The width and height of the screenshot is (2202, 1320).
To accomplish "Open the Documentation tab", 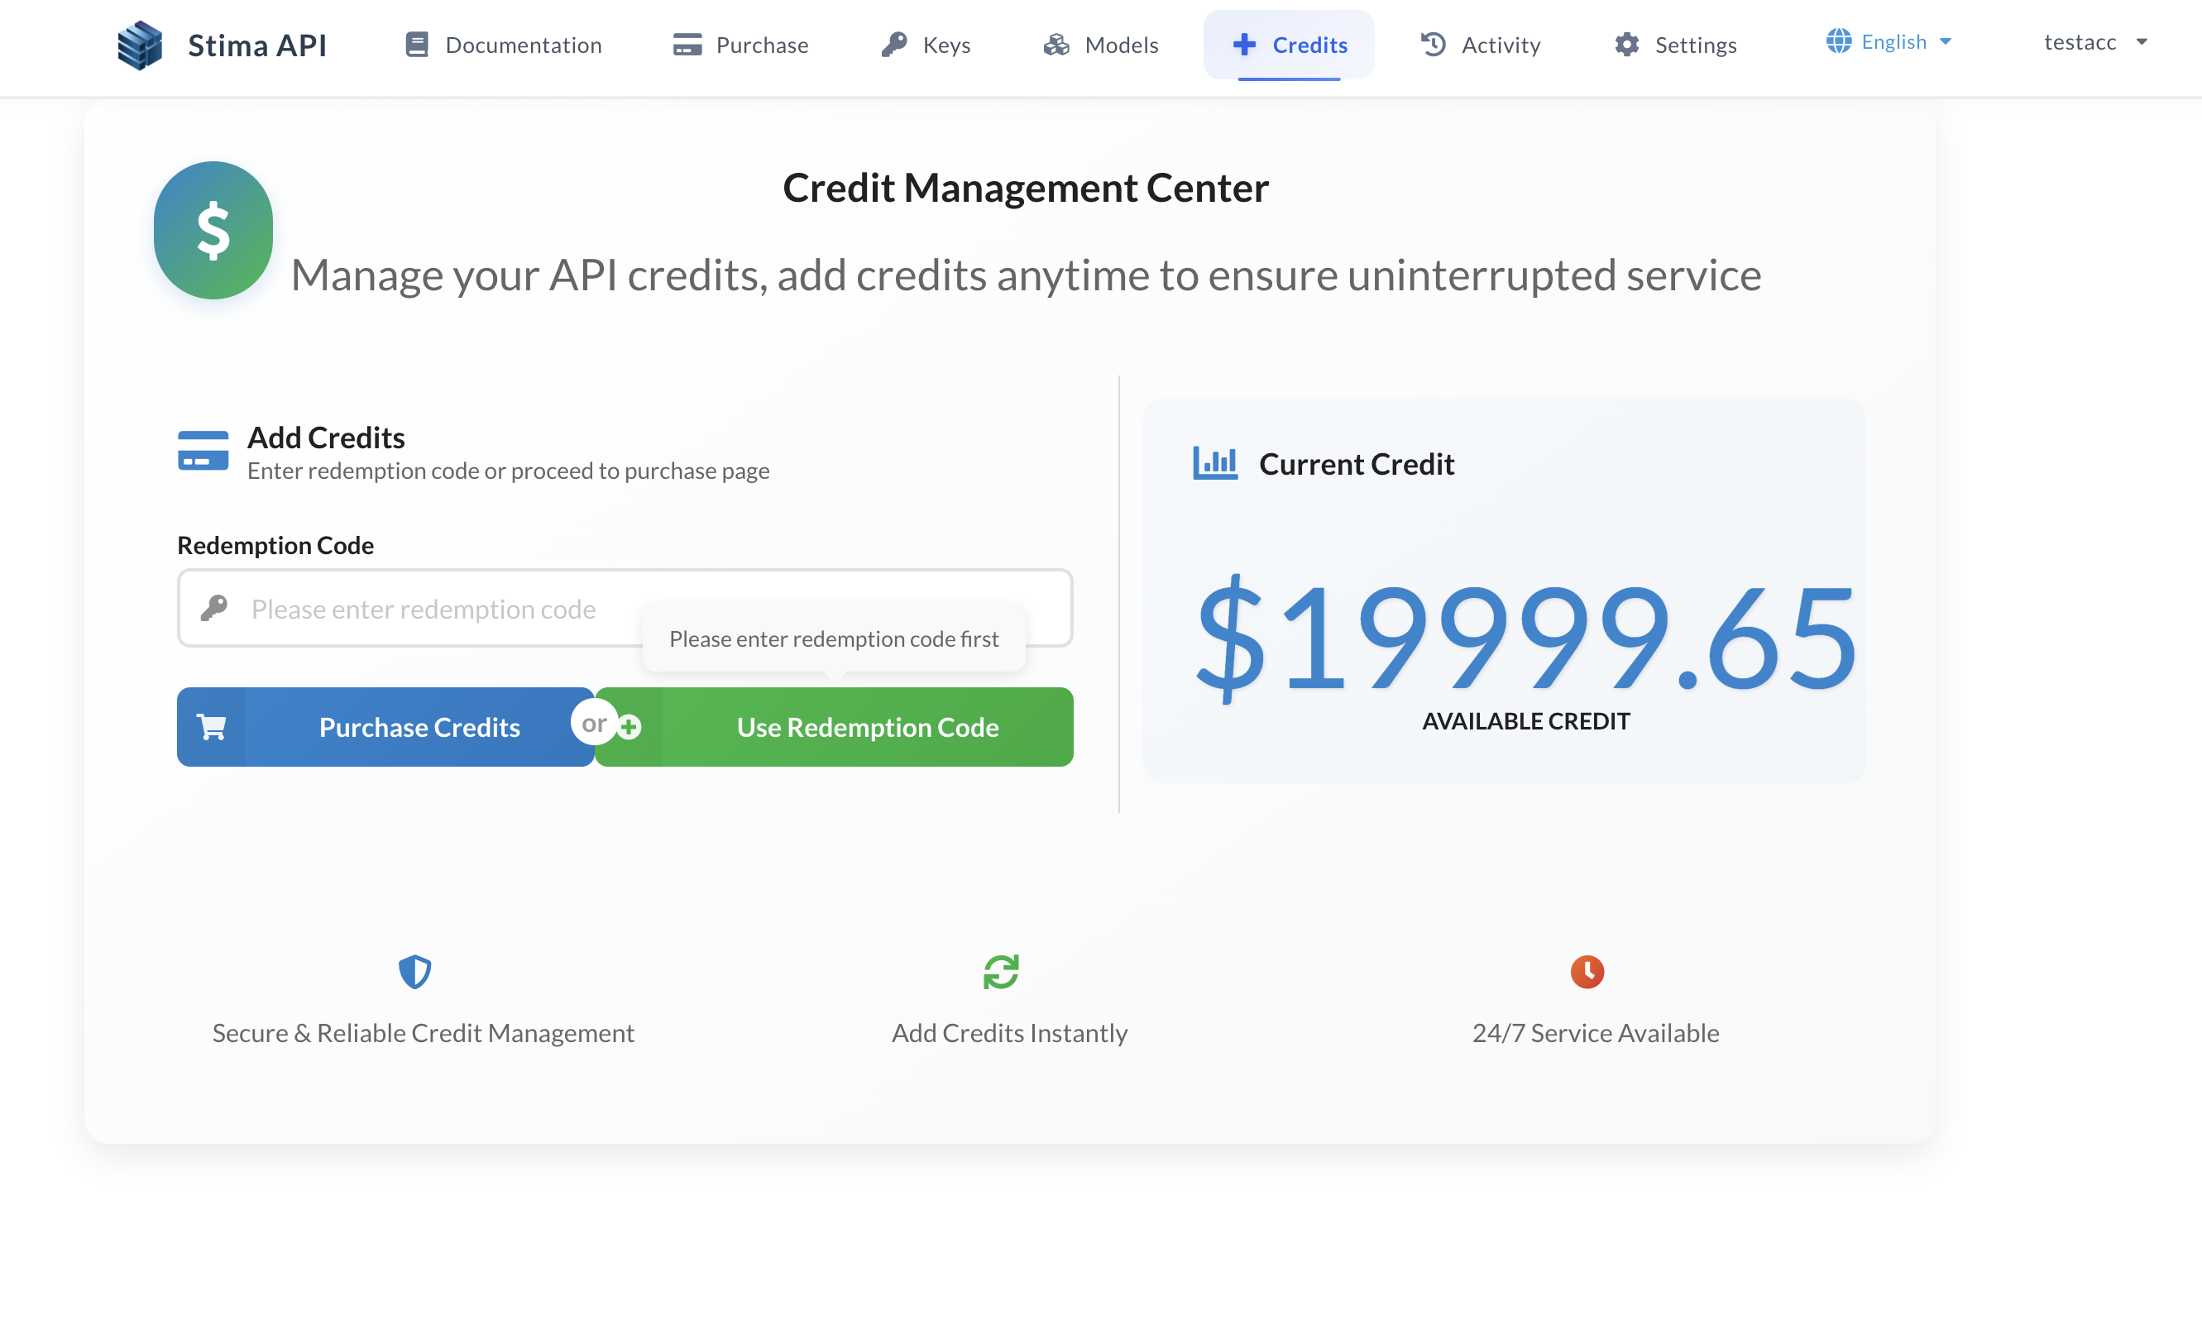I will [504, 45].
